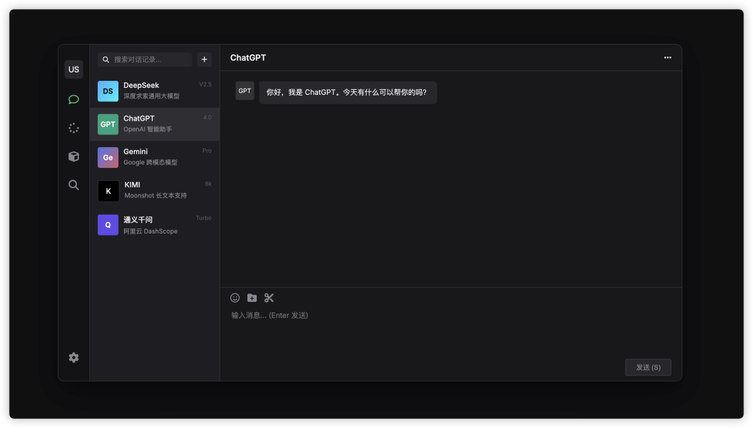Click the GPT avatar beside the message
The height and width of the screenshot is (428, 753).
(x=245, y=91)
